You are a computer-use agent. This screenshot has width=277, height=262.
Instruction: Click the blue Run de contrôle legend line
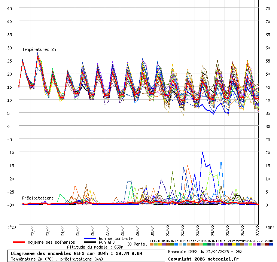point(90,238)
